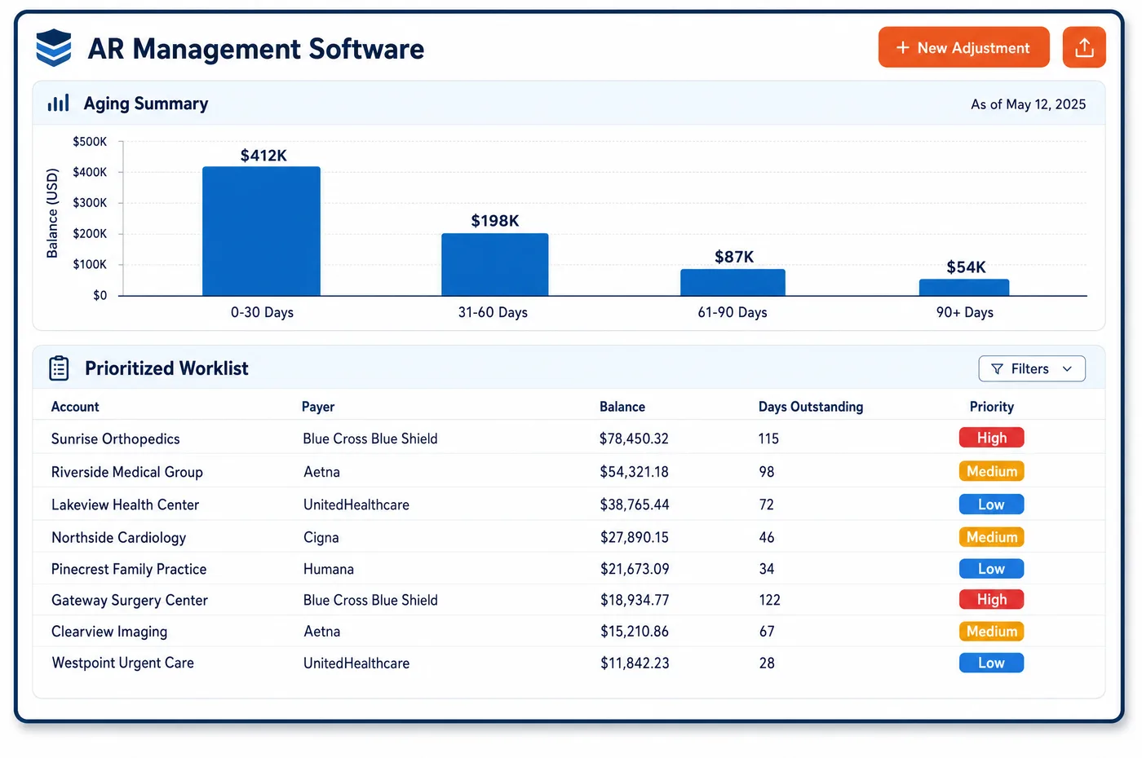Click the $11,842.23 balance value

point(635,663)
